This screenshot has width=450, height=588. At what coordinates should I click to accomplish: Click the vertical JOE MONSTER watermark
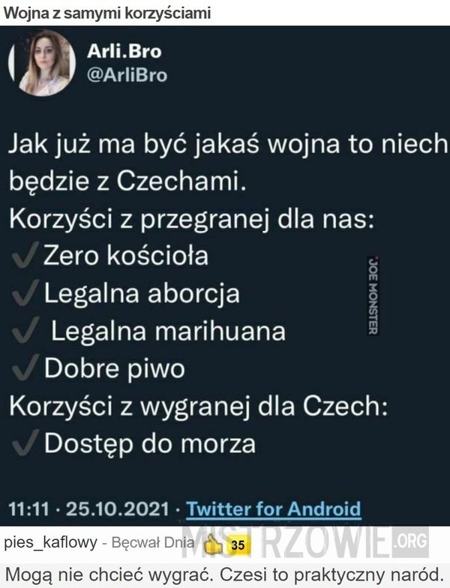[373, 295]
